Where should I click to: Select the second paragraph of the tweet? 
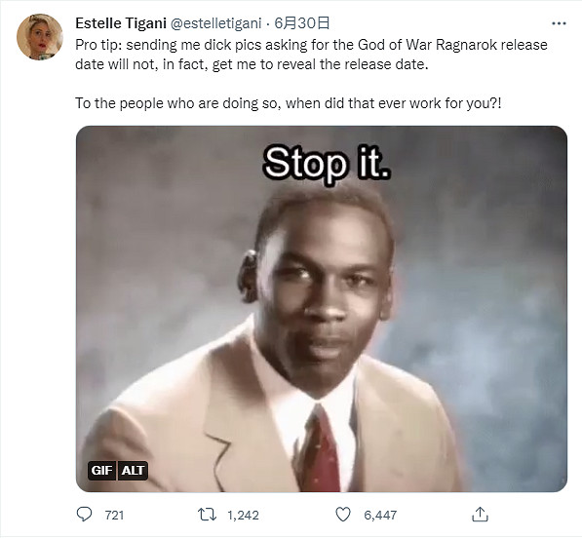click(289, 103)
